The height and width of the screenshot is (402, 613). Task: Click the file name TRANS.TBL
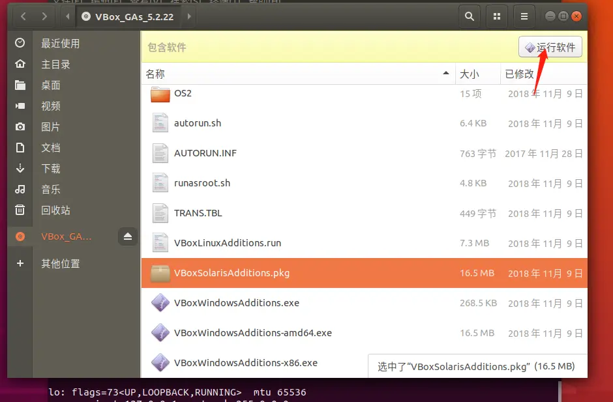pyautogui.click(x=198, y=213)
